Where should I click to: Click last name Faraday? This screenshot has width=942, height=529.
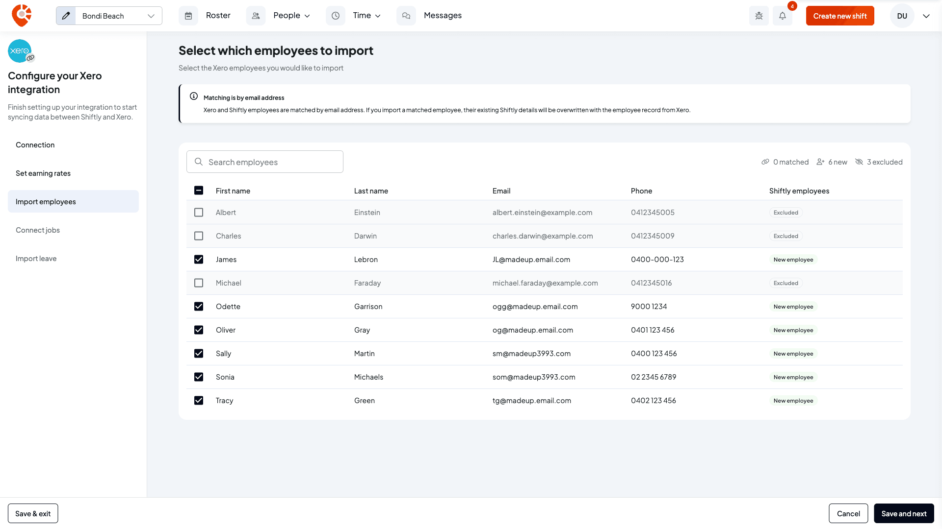tap(367, 283)
